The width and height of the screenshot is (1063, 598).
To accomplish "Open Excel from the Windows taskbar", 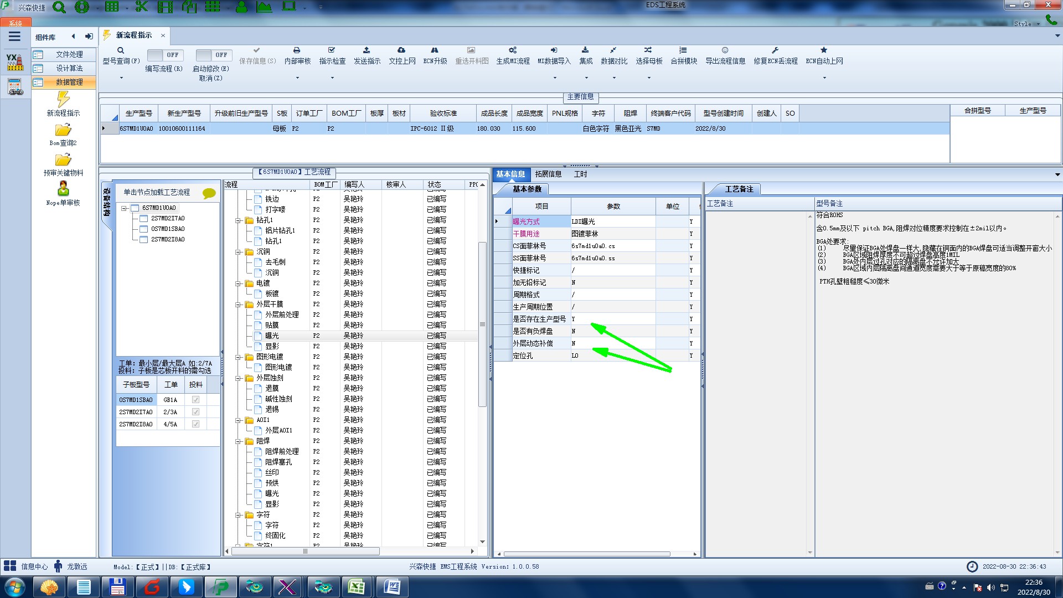I will 356,587.
